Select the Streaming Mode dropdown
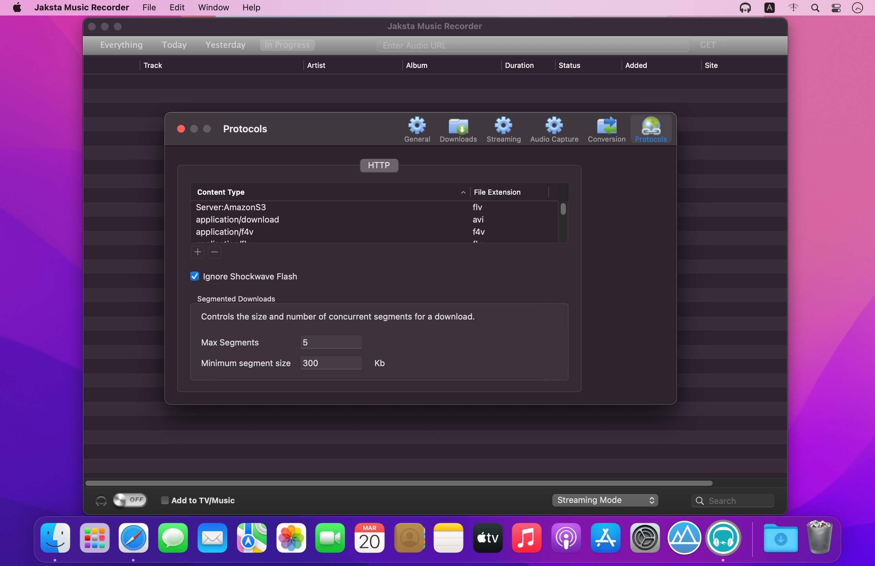 pyautogui.click(x=605, y=500)
